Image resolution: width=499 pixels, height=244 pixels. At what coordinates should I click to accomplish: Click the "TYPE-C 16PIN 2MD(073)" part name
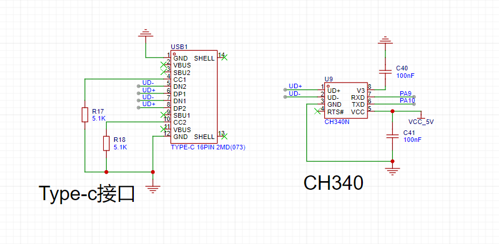click(x=208, y=148)
